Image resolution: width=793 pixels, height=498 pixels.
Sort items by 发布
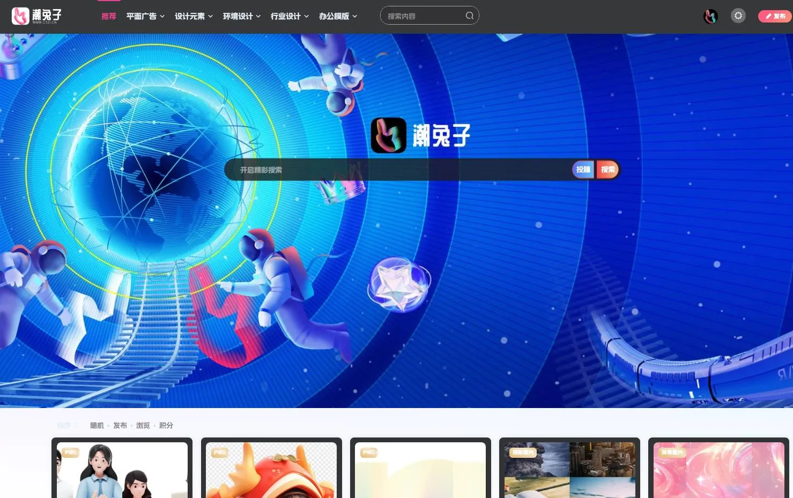[x=120, y=425]
